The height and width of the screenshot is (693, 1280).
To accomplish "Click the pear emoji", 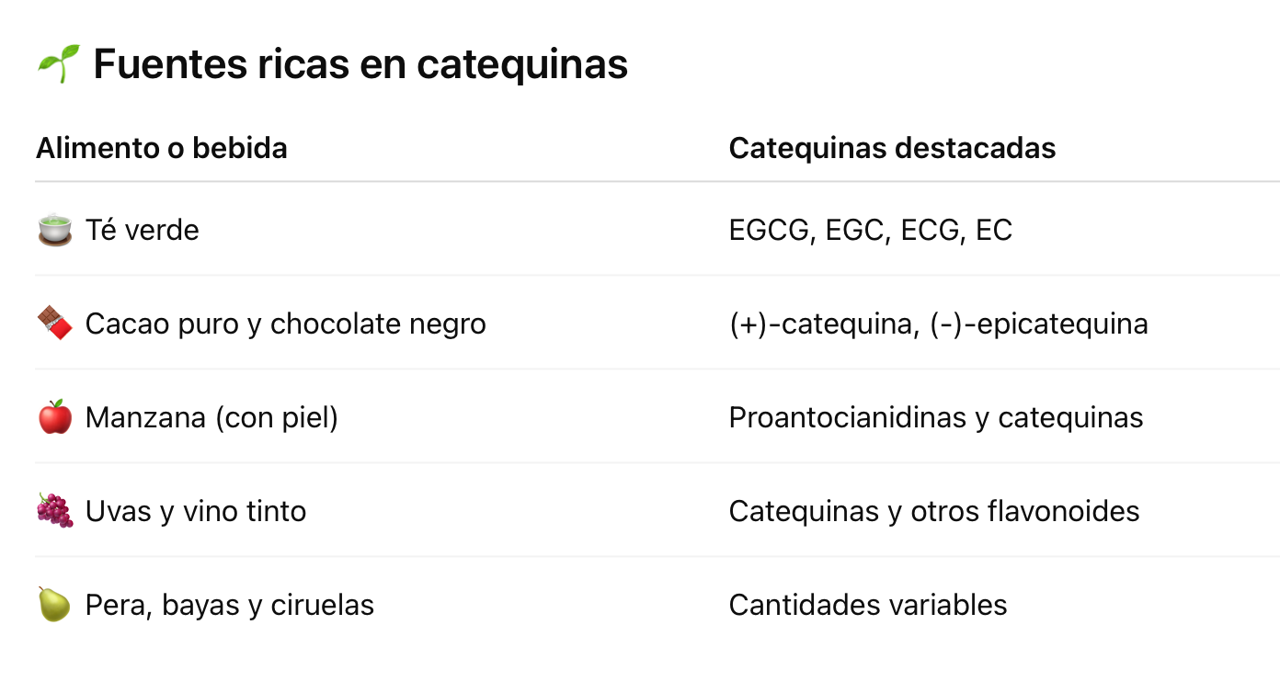I will [x=55, y=605].
